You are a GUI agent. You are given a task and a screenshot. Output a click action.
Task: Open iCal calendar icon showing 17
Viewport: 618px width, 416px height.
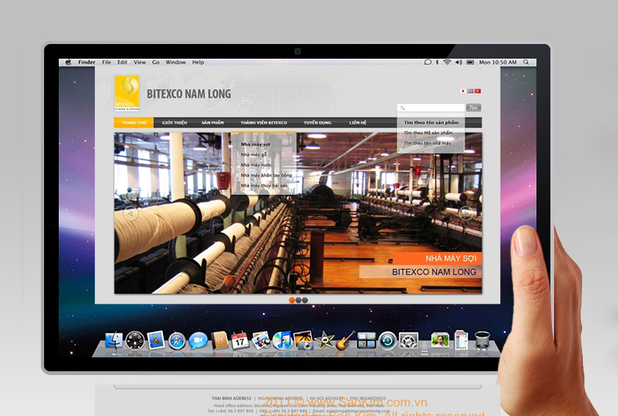240,340
